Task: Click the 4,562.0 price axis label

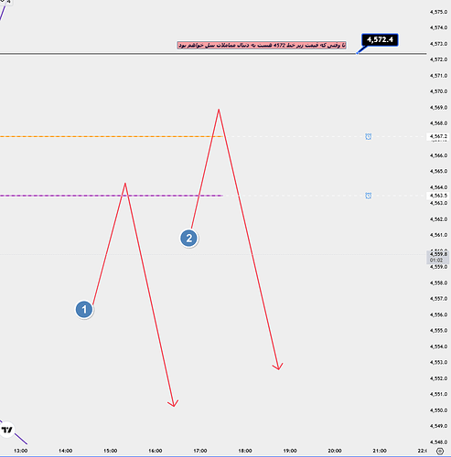Action: point(438,219)
